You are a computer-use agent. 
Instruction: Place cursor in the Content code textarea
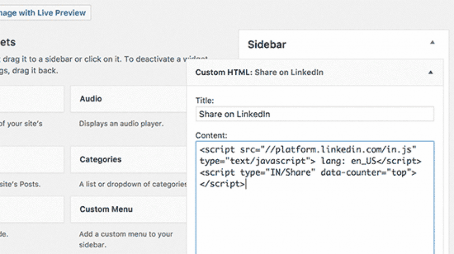click(x=315, y=198)
